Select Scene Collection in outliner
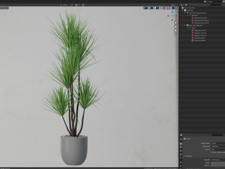This screenshot has width=225, height=169. pos(189,8)
